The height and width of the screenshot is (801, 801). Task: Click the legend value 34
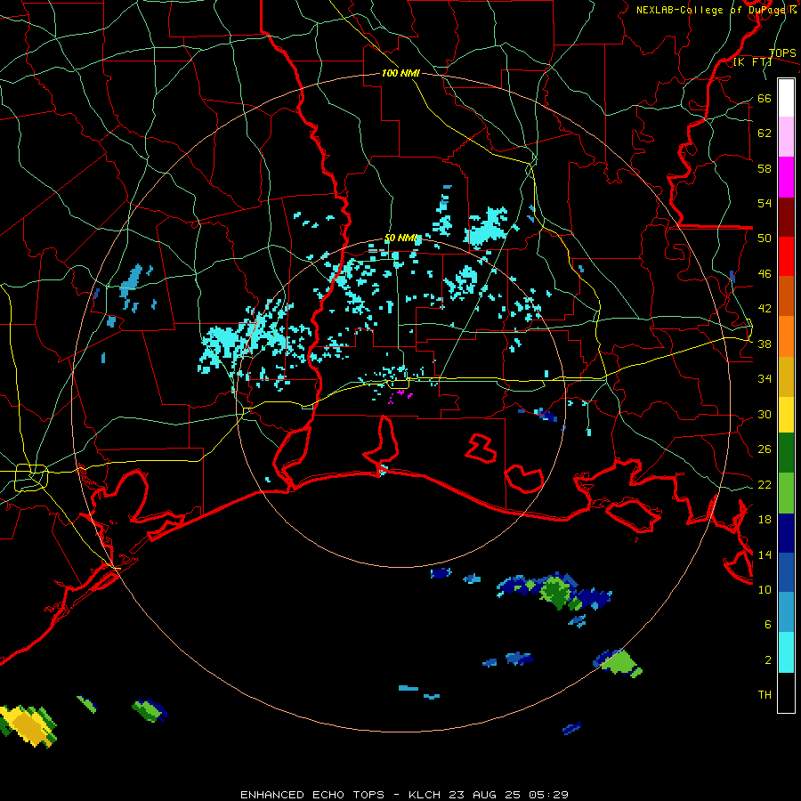point(765,379)
